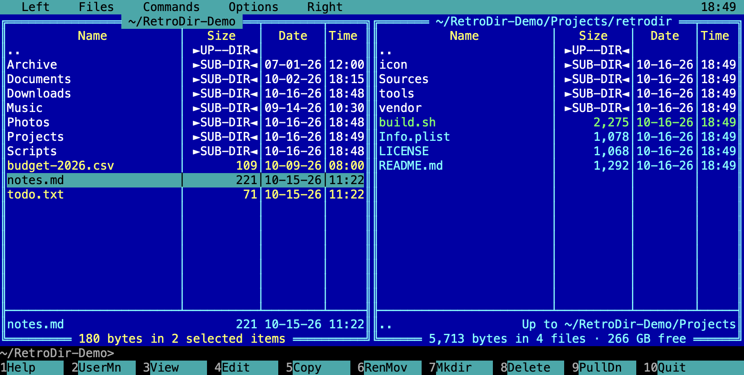Click the right panel Name column header

[464, 36]
